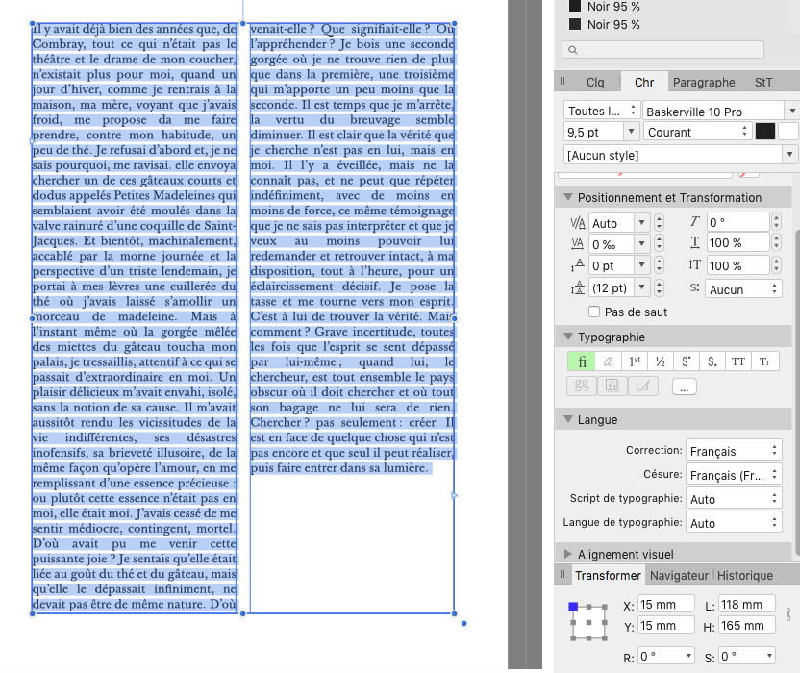Select the anchor point selector grid
Screen dimensions: 800x673
pos(588,621)
